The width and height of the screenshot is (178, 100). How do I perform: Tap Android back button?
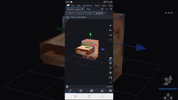[x=103, y=96]
